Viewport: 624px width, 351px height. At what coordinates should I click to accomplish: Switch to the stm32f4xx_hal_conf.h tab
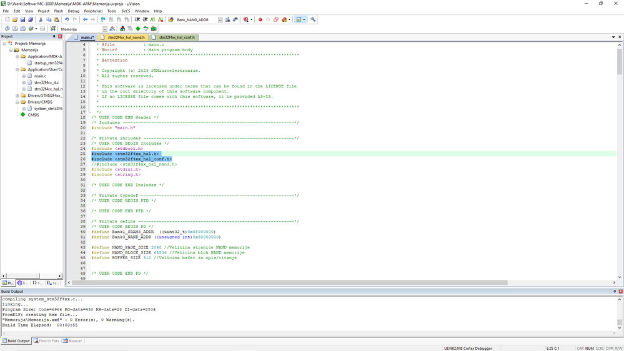pyautogui.click(x=174, y=37)
